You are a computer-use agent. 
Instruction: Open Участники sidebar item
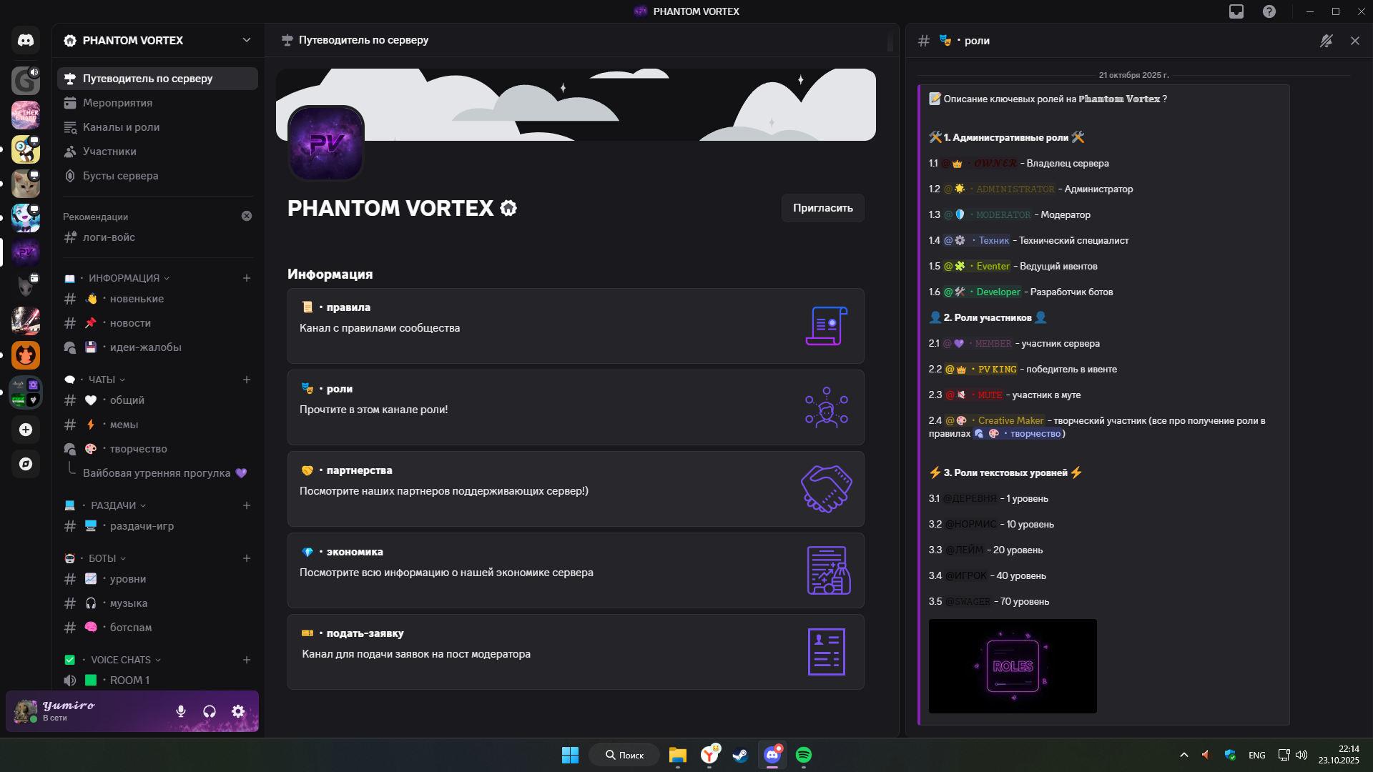coord(109,152)
